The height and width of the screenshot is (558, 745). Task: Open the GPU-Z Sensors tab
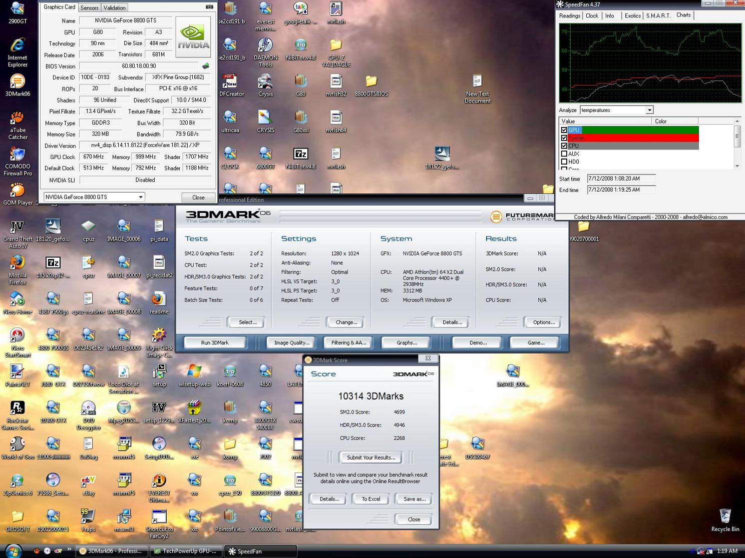pyautogui.click(x=90, y=7)
